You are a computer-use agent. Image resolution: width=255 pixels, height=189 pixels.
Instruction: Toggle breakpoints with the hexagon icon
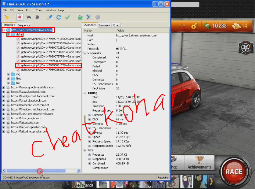pyautogui.click(x=37, y=17)
